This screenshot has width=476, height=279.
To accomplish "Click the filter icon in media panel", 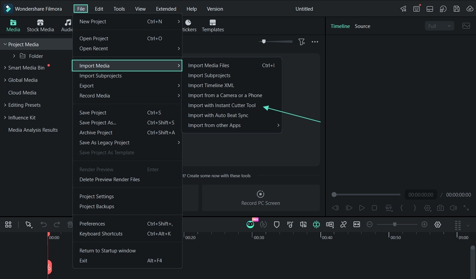I will pos(301,42).
